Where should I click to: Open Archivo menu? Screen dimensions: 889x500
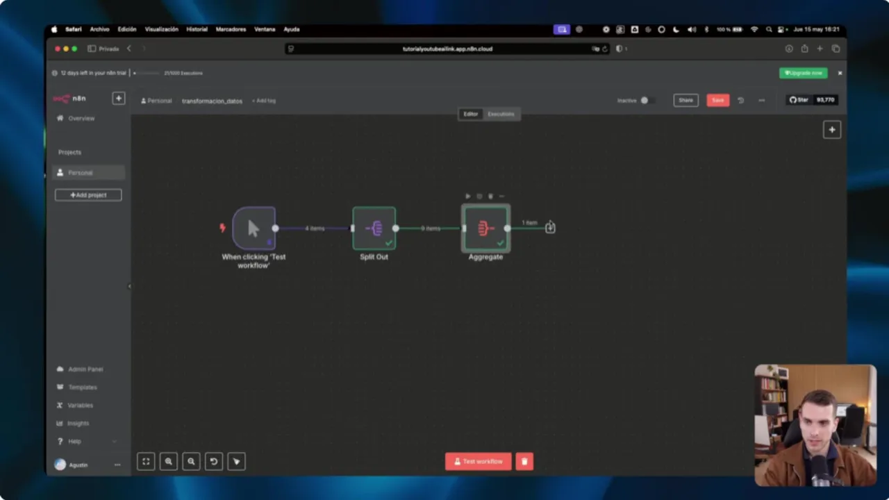[99, 29]
